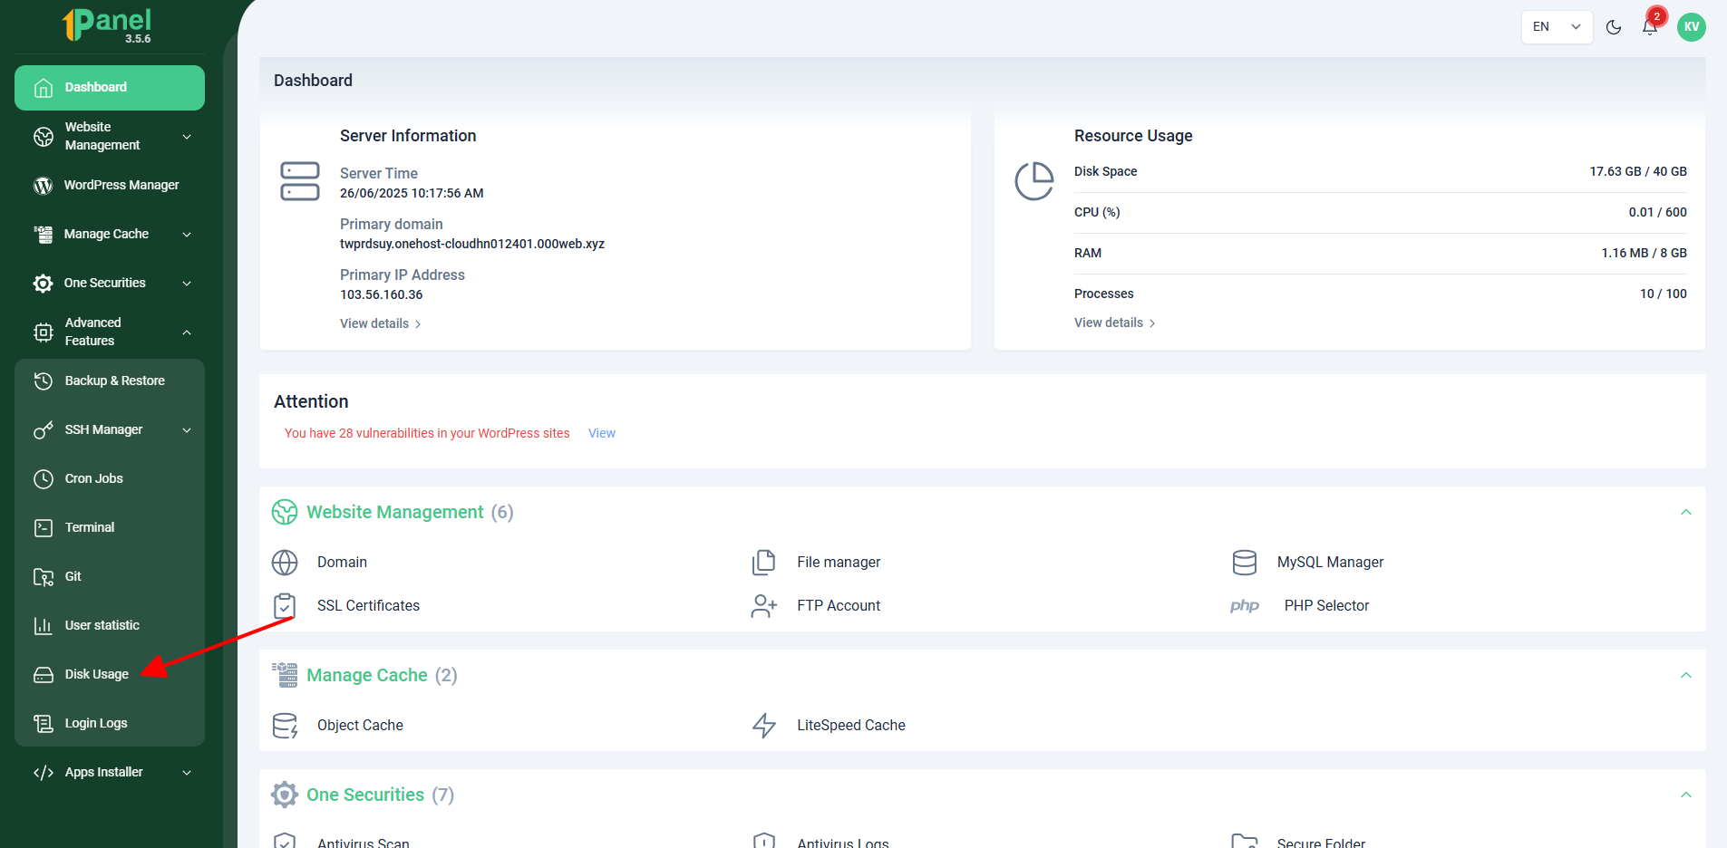This screenshot has width=1727, height=848.
Task: Open Dashboard menu item
Action: [110, 88]
